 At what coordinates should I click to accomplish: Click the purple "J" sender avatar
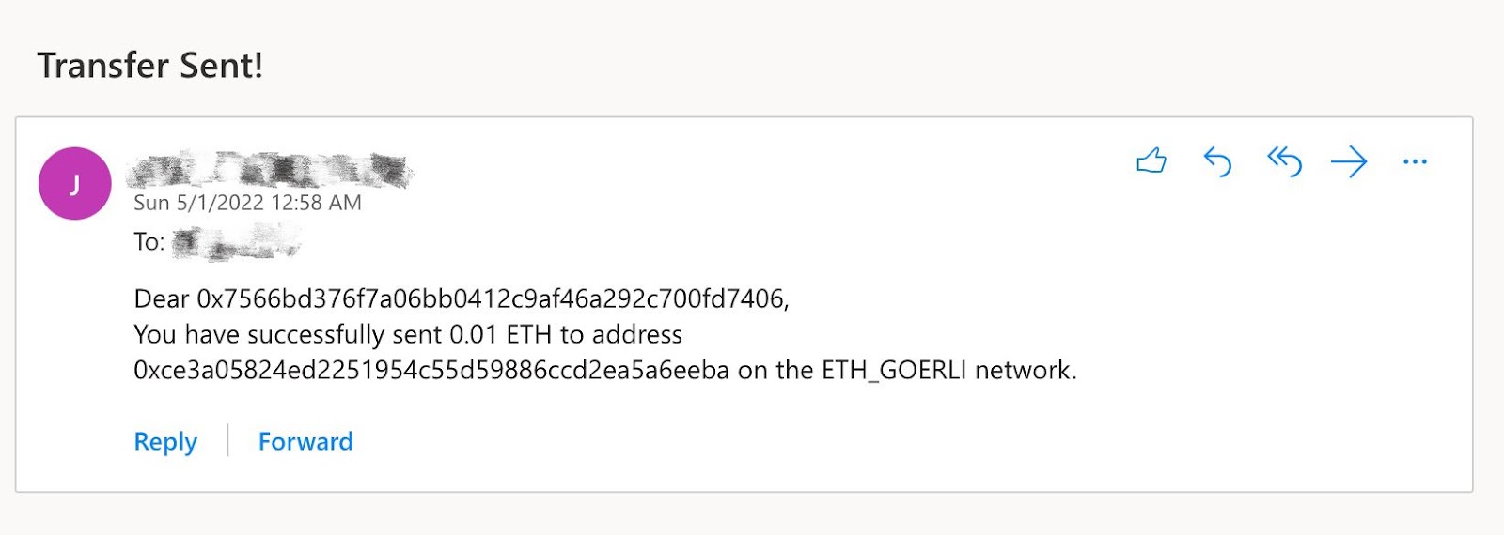75,184
